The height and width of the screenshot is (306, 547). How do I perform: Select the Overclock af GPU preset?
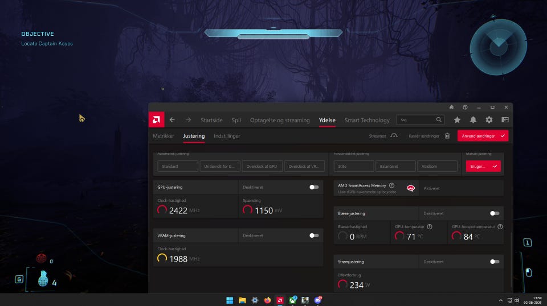pos(262,167)
